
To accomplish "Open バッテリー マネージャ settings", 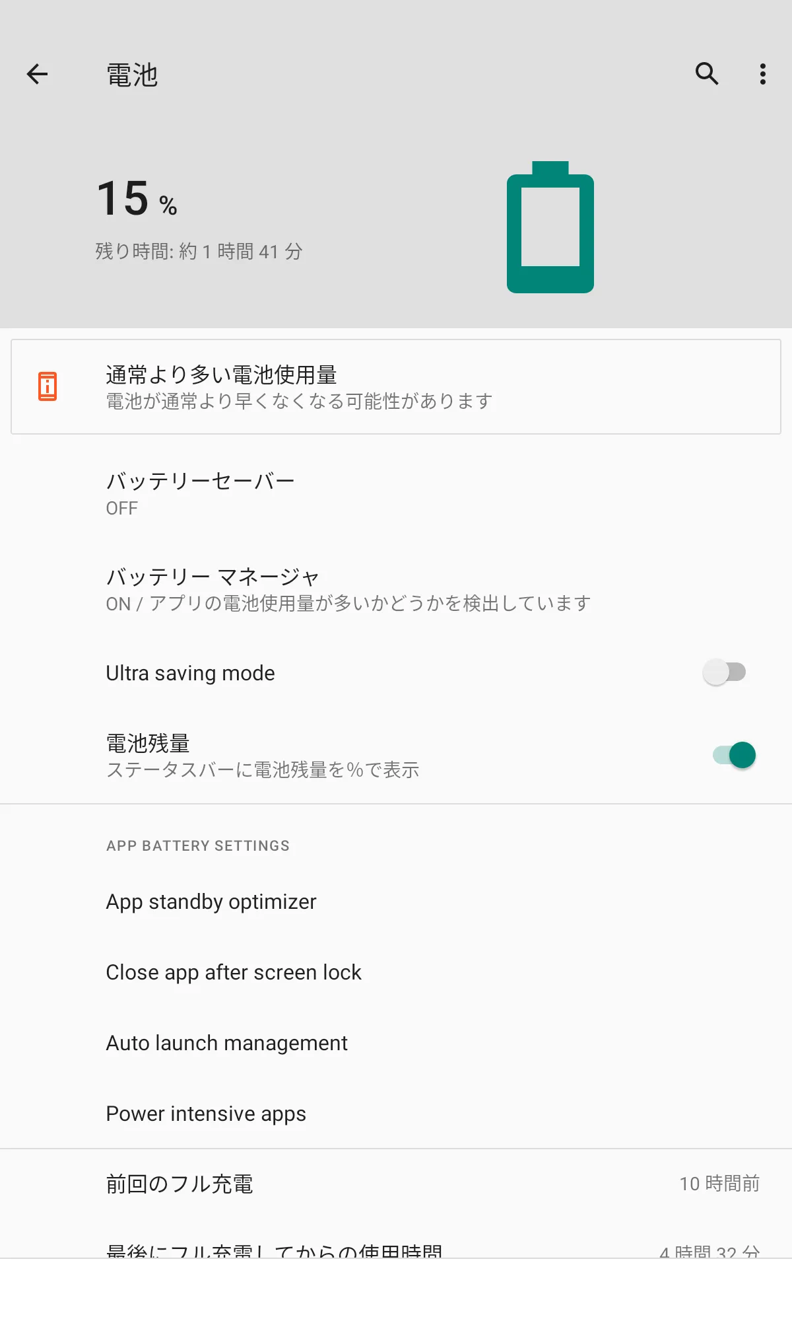I will (396, 589).
